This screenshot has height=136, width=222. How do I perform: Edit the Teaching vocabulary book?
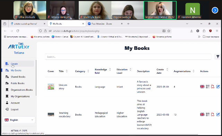[x=218, y=115]
